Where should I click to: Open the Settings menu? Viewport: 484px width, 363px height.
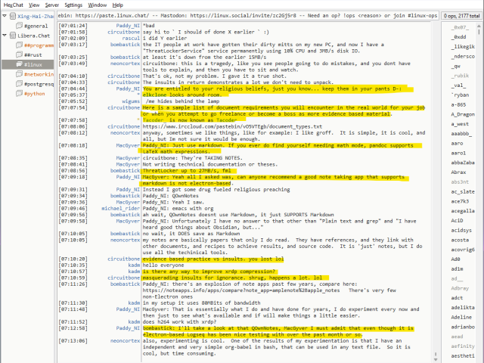[73, 5]
